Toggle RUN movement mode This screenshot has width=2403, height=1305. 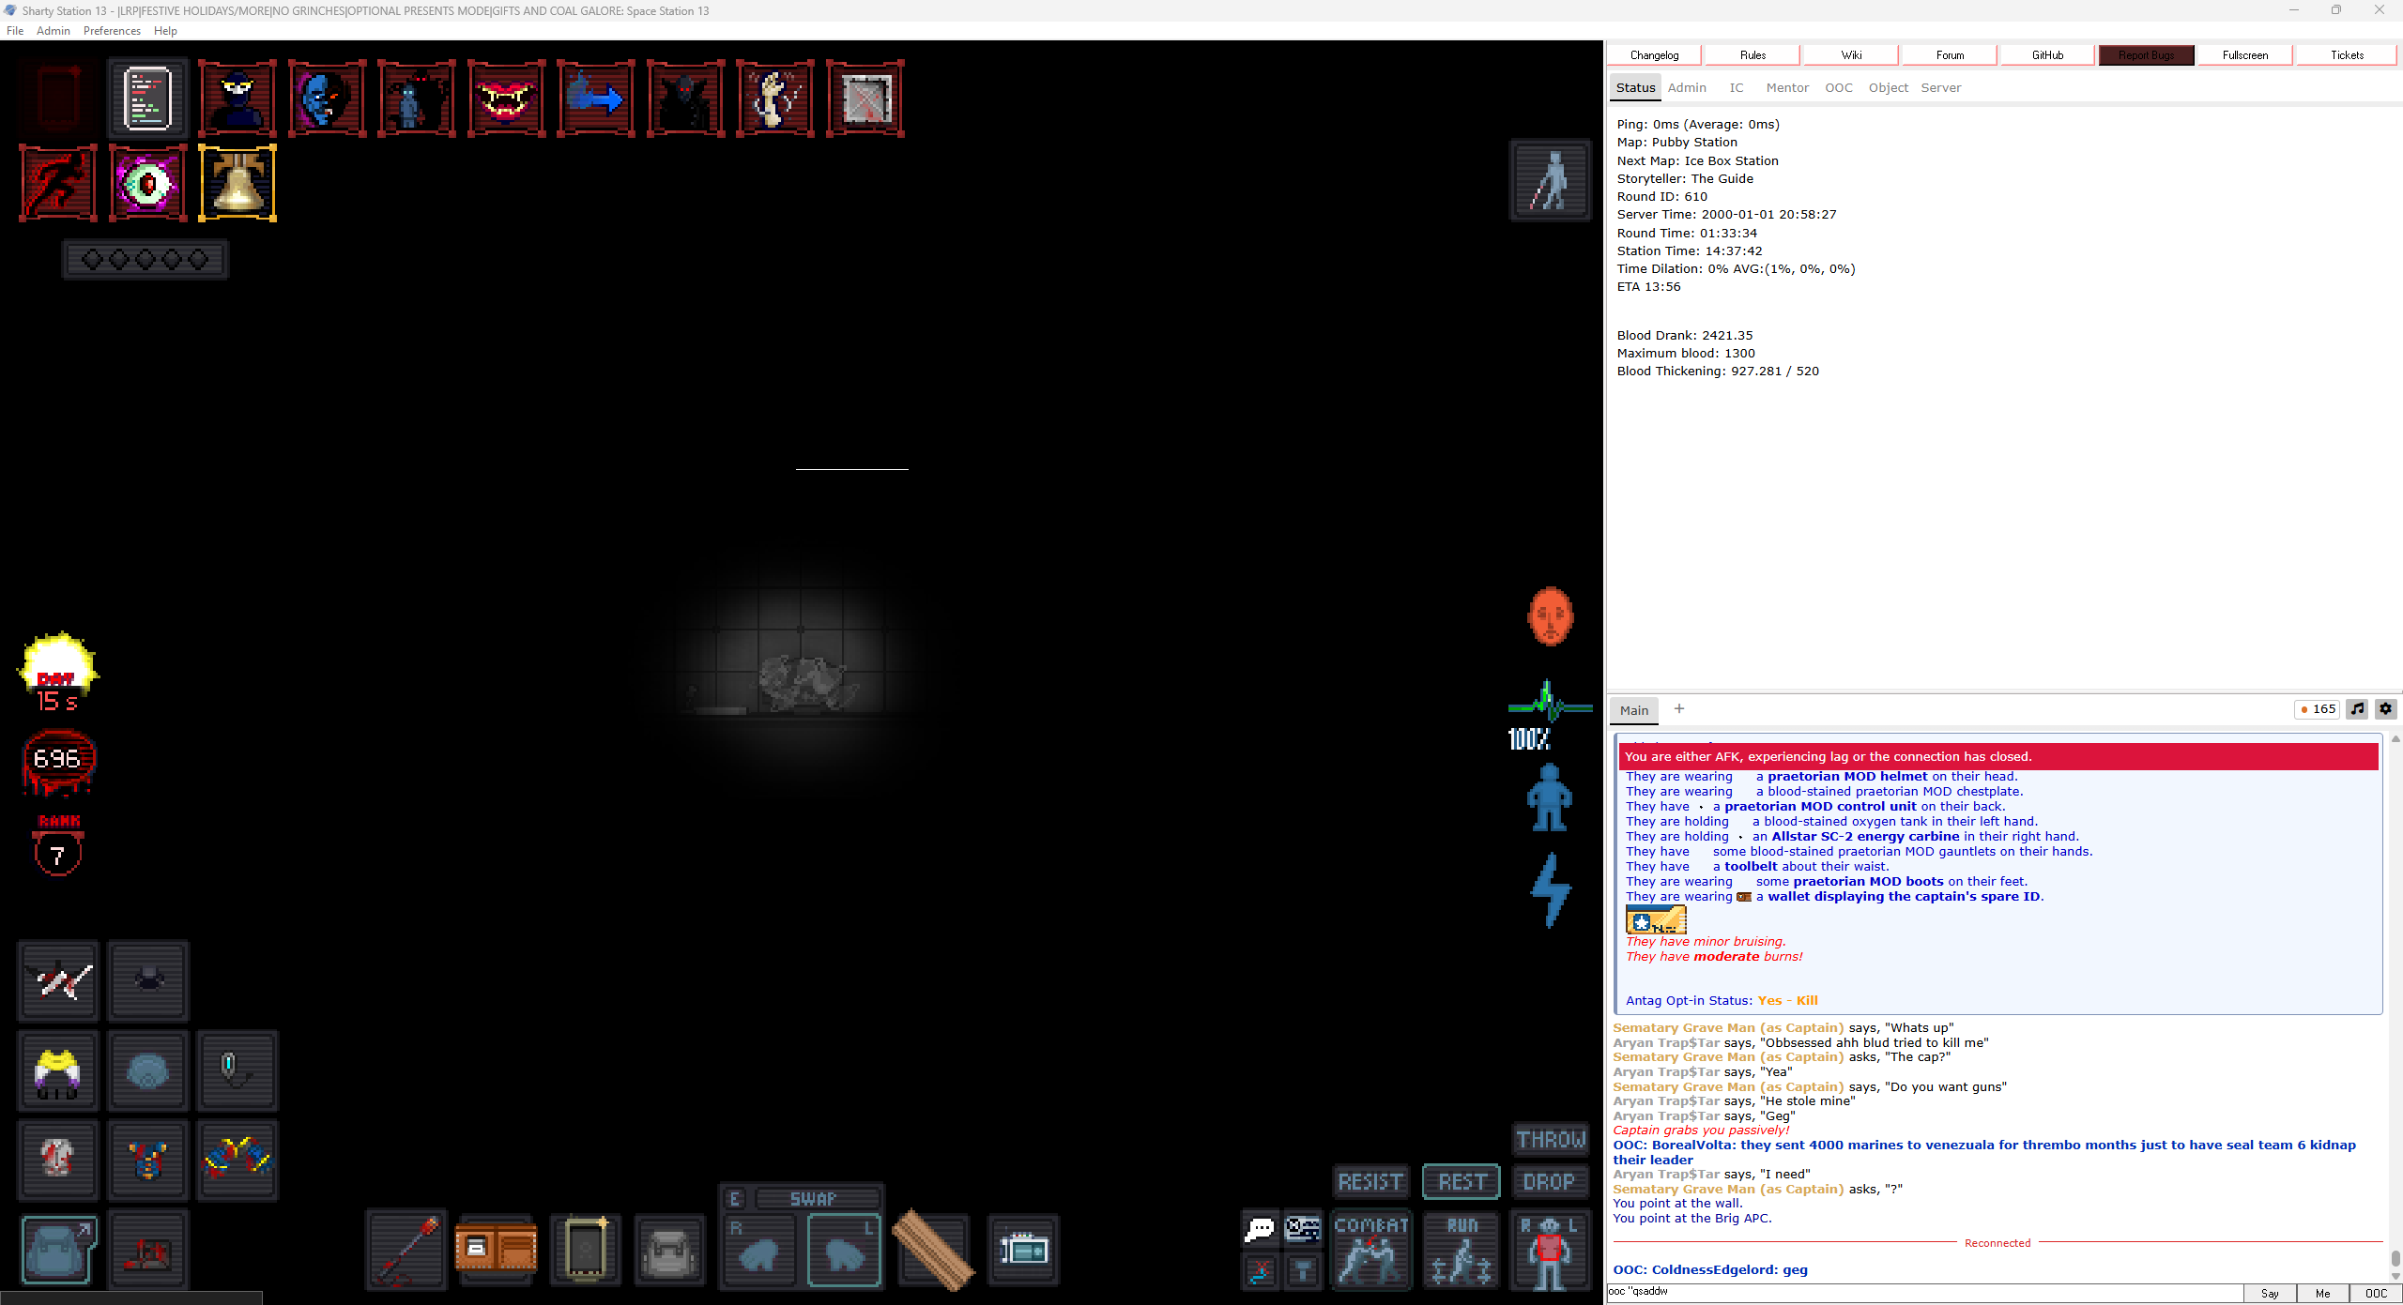point(1461,1250)
